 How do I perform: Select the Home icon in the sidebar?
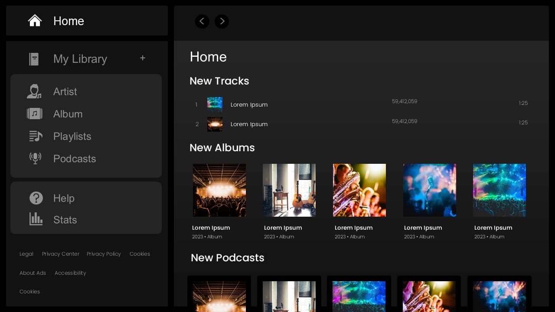click(x=35, y=20)
